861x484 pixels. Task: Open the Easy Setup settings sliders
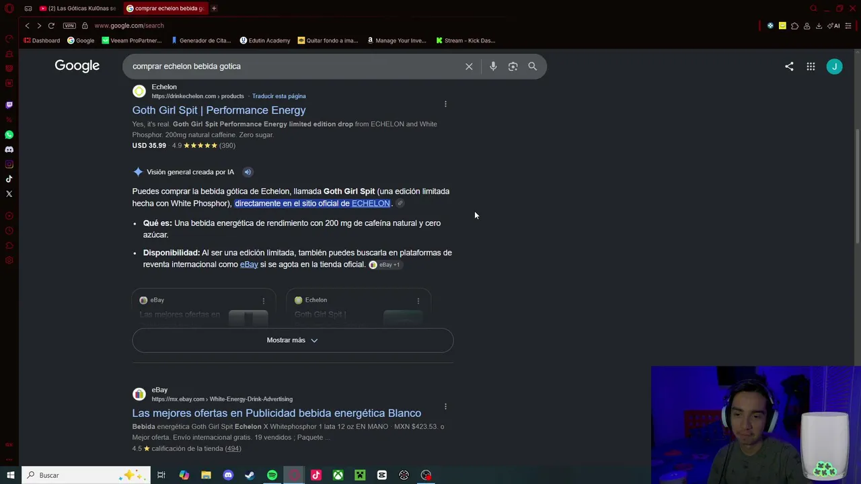pos(849,26)
